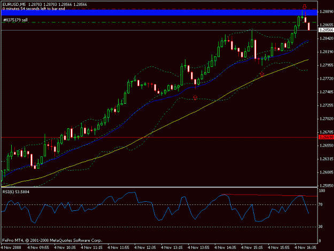Click the 1.26085 price scale label
334x251 pixels.
(x=327, y=172)
